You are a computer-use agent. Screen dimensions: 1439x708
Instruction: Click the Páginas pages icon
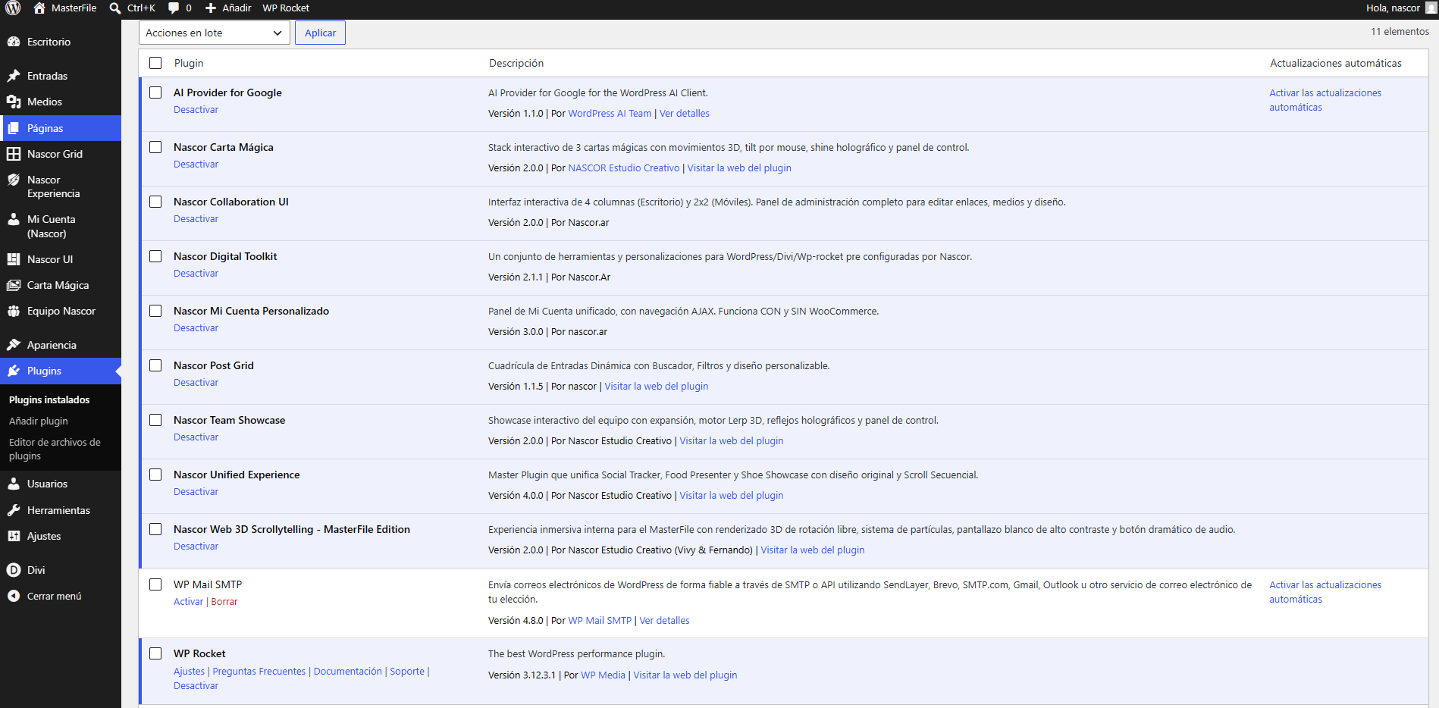click(14, 128)
